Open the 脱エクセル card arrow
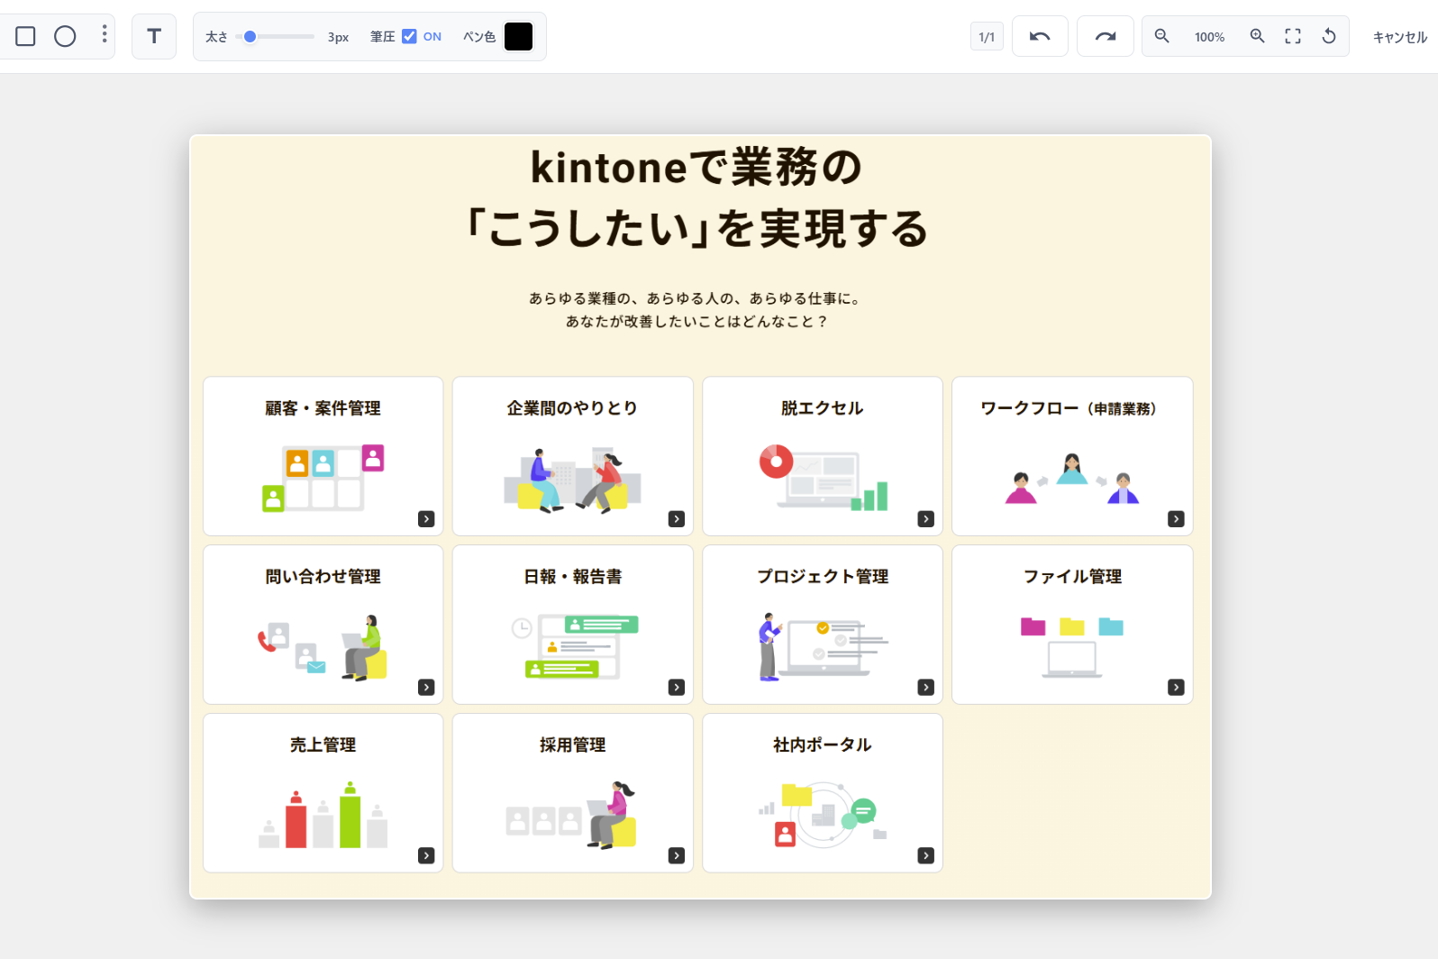The image size is (1438, 959). tap(926, 519)
